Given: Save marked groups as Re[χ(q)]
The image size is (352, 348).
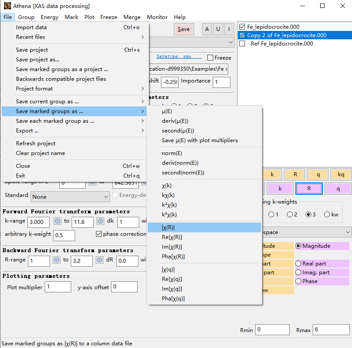Looking at the screenshot, I should (x=204, y=279).
